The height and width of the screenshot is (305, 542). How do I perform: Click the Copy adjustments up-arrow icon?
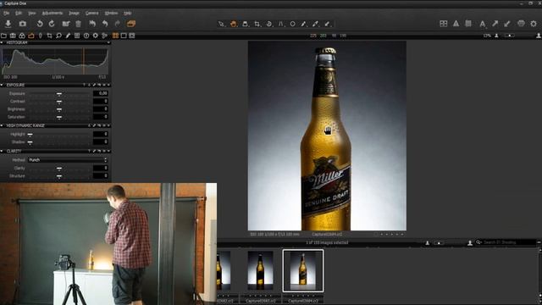point(495,23)
